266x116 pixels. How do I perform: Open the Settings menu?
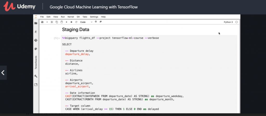[94, 17]
